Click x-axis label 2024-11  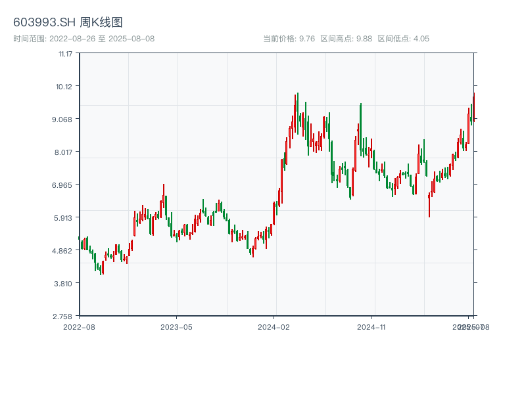(x=371, y=327)
